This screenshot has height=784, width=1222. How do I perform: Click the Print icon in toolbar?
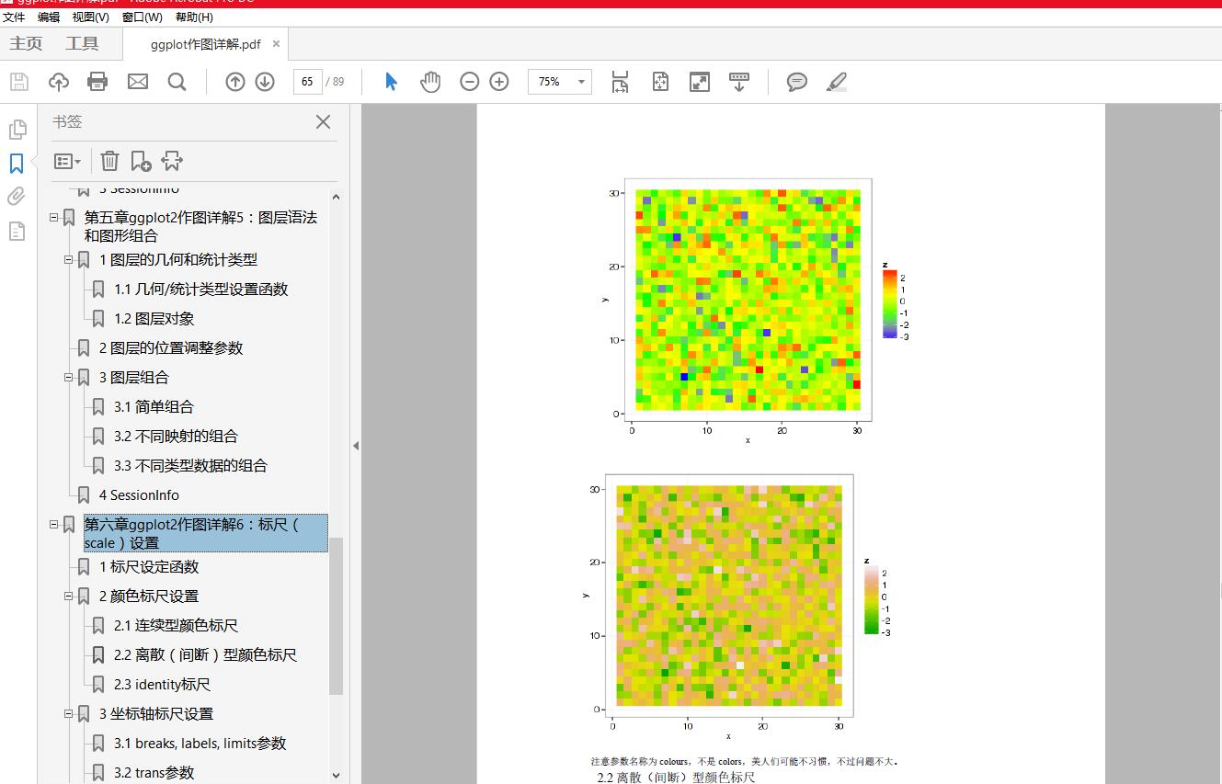pyautogui.click(x=97, y=82)
